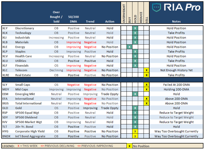Click the IVV ticker cell
The width and height of the screenshot is (205, 150).
pos(5,122)
